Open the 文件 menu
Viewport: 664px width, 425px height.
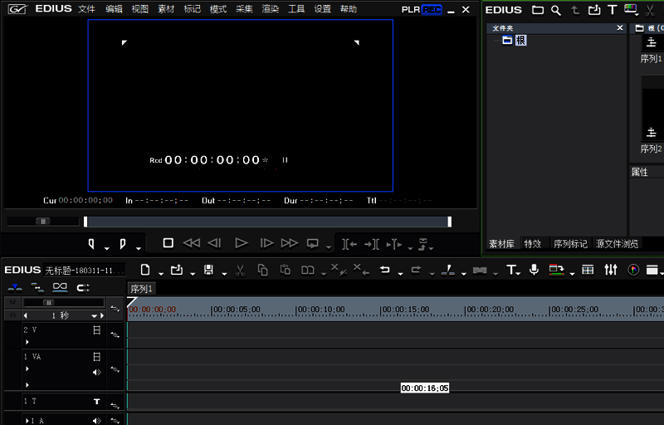[x=86, y=9]
